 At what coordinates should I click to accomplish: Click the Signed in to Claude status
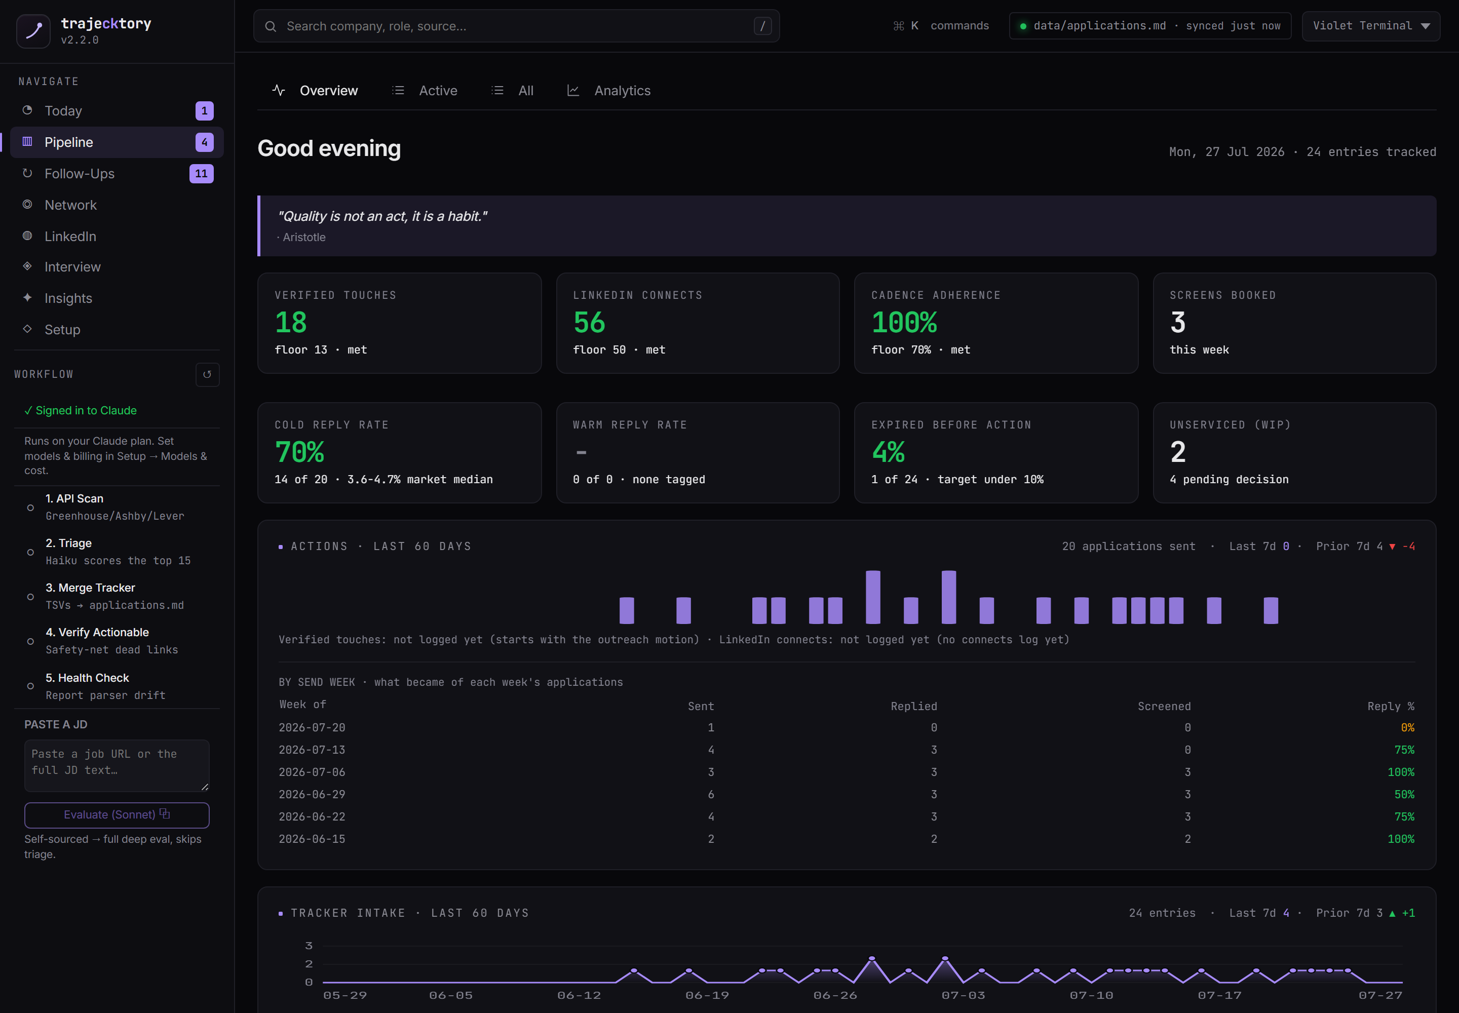81,411
